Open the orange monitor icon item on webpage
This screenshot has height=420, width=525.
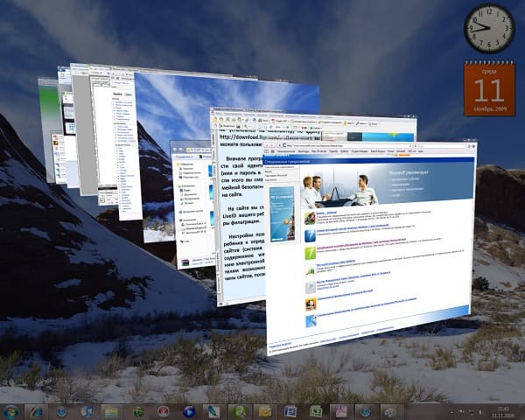click(311, 304)
